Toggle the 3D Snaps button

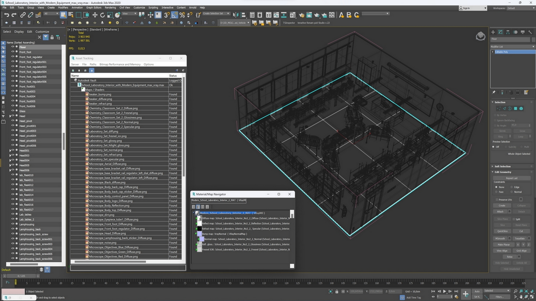[167, 15]
